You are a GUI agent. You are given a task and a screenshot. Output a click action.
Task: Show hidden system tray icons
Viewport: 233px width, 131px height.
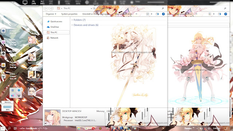(x=197, y=128)
